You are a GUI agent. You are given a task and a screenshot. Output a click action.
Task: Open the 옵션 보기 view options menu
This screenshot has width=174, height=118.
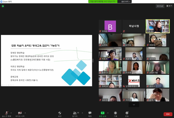coord(125,2)
